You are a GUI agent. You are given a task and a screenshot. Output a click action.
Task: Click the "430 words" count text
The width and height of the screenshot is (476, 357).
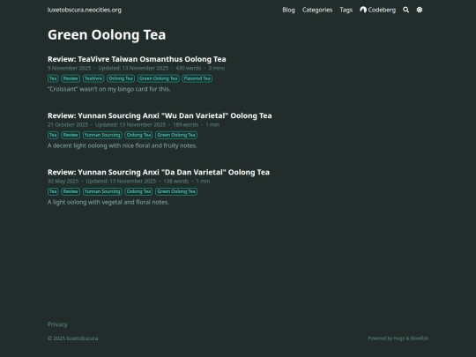pos(189,68)
